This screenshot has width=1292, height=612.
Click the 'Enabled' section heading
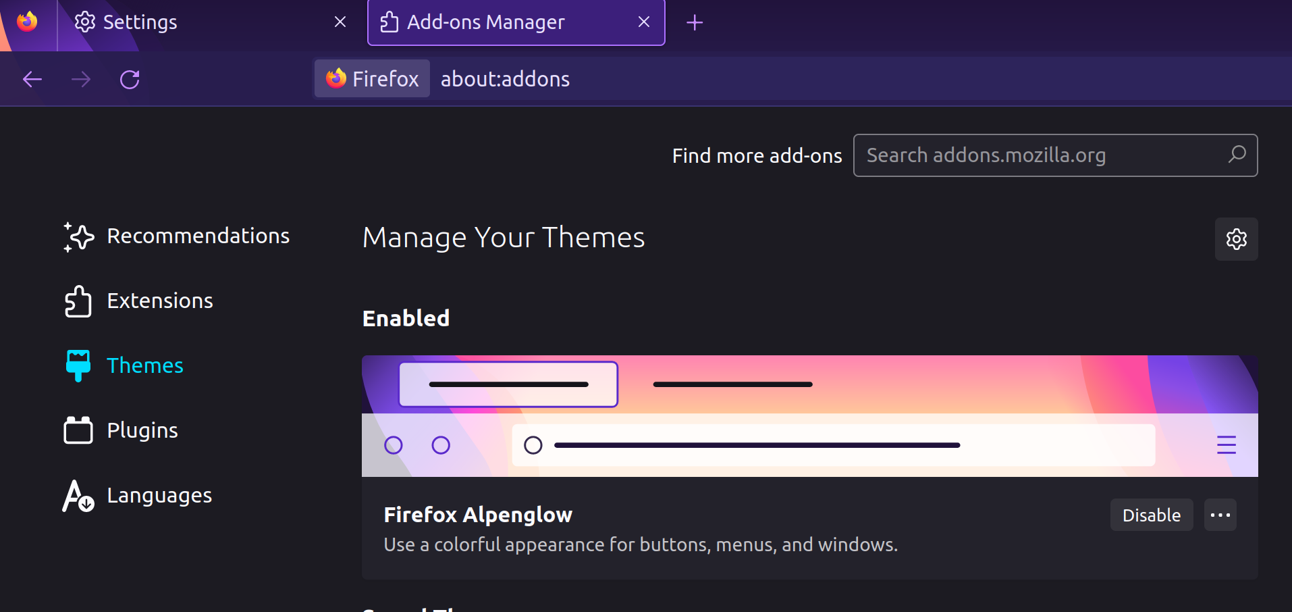pos(406,318)
